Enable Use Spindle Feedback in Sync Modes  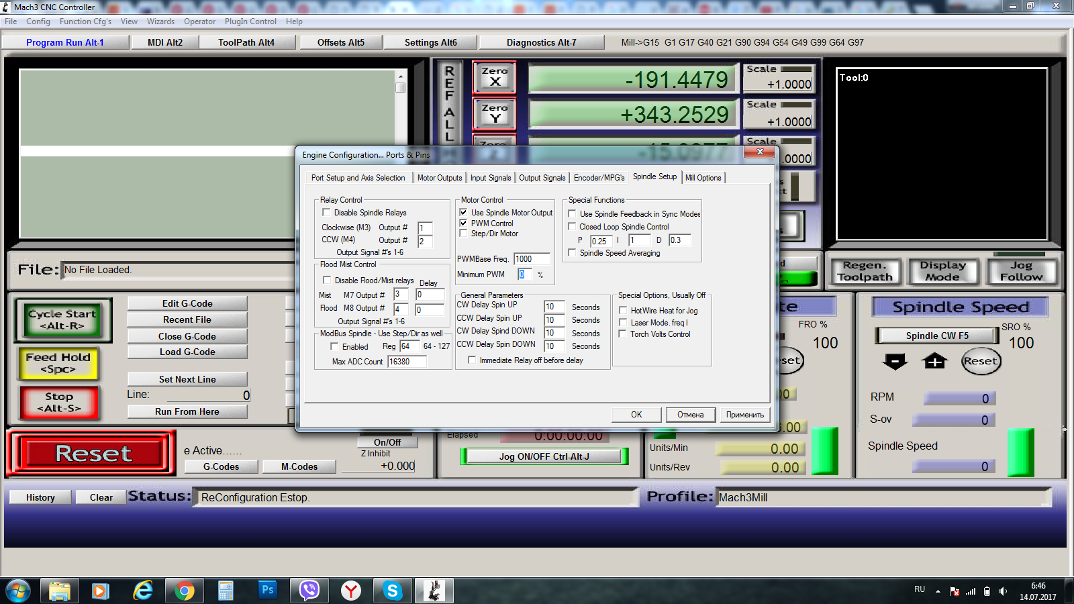coord(572,213)
